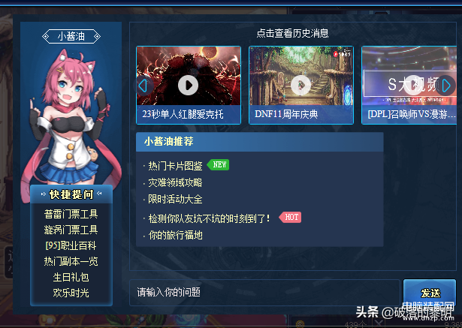The image size is (462, 328).
Task: Select 普雷门票工具 quick question
Action: 71,214
